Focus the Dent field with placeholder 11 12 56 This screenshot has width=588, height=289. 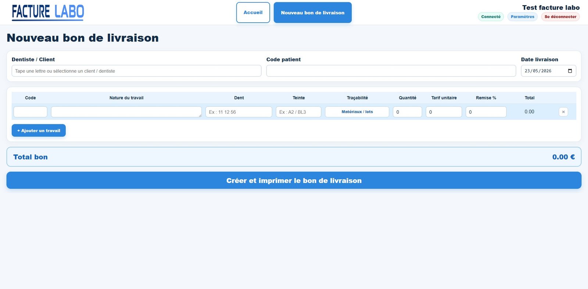pyautogui.click(x=239, y=112)
